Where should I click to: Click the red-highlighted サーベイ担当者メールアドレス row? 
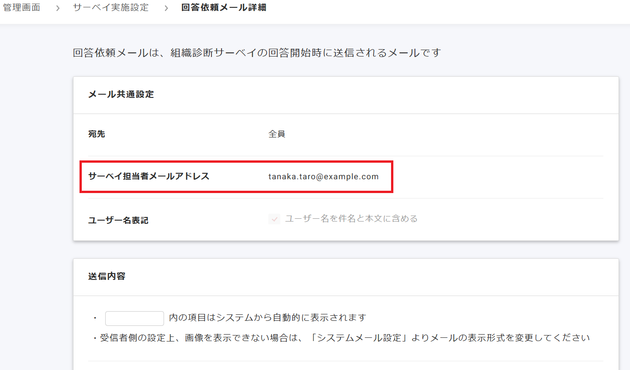pos(237,177)
